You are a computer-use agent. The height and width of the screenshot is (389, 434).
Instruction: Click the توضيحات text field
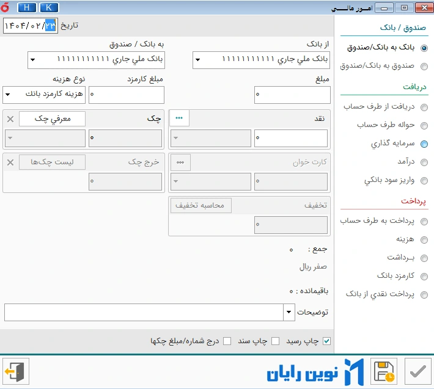point(144,313)
